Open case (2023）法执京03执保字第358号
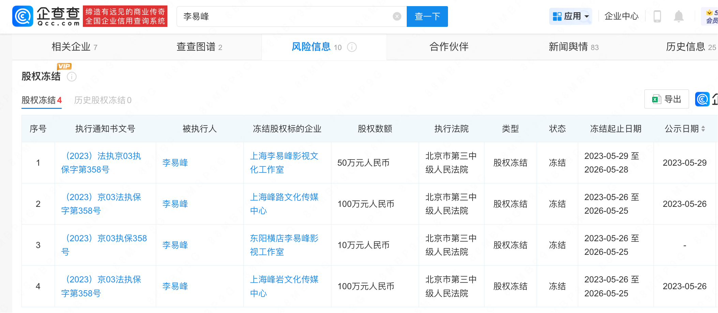Viewport: 718px width, 313px height. [101, 163]
